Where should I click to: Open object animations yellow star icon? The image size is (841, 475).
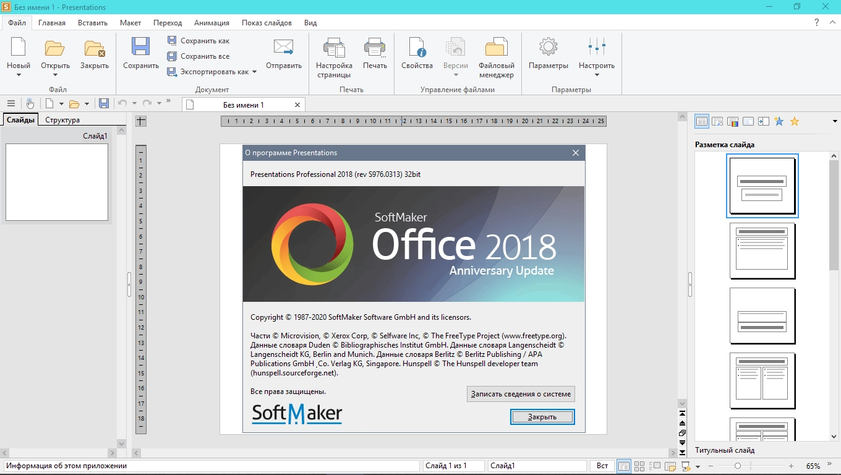795,121
